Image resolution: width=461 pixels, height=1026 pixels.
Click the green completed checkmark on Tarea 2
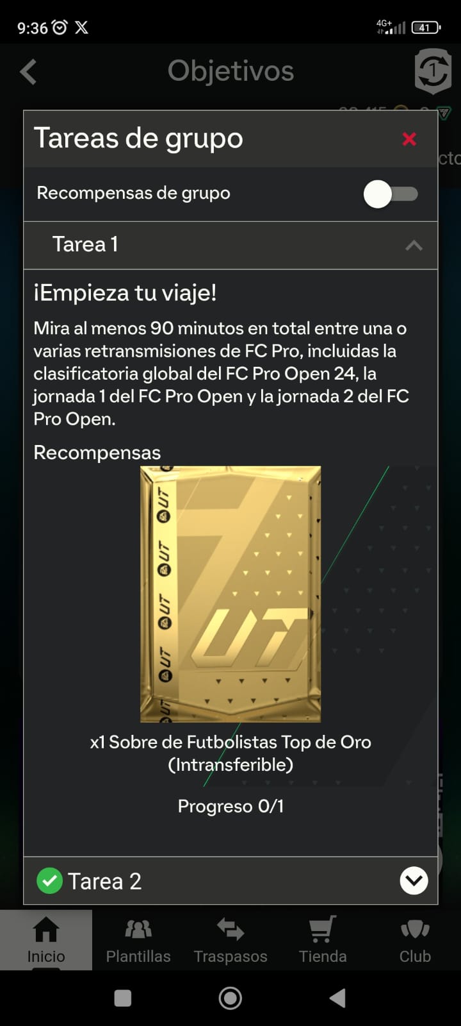pyautogui.click(x=49, y=880)
